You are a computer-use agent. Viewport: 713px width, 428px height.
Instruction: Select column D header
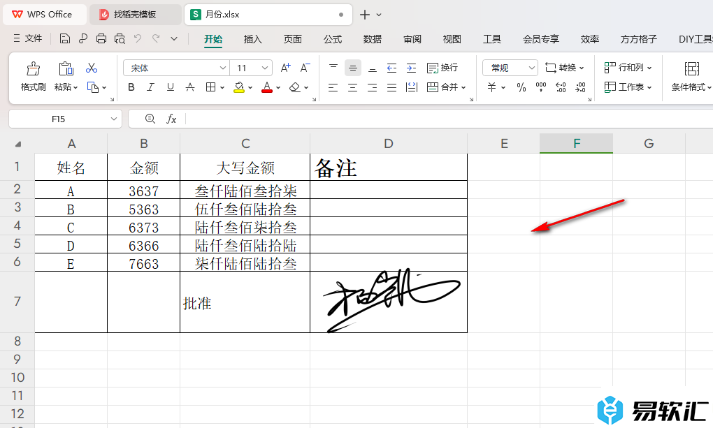(x=389, y=144)
